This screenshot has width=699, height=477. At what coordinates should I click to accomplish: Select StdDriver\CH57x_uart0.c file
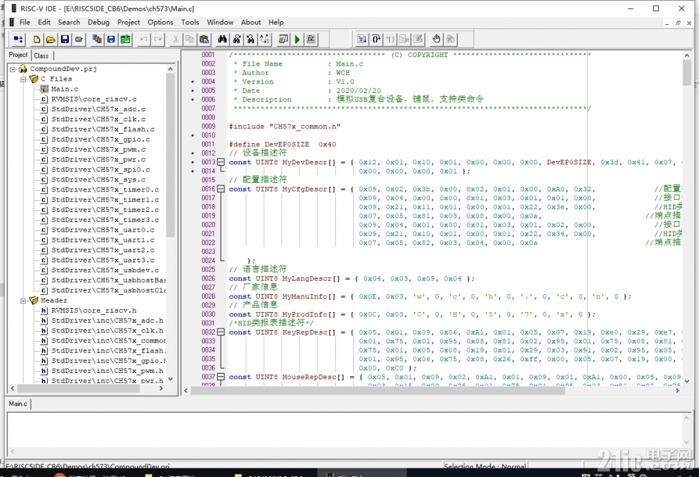tap(103, 230)
